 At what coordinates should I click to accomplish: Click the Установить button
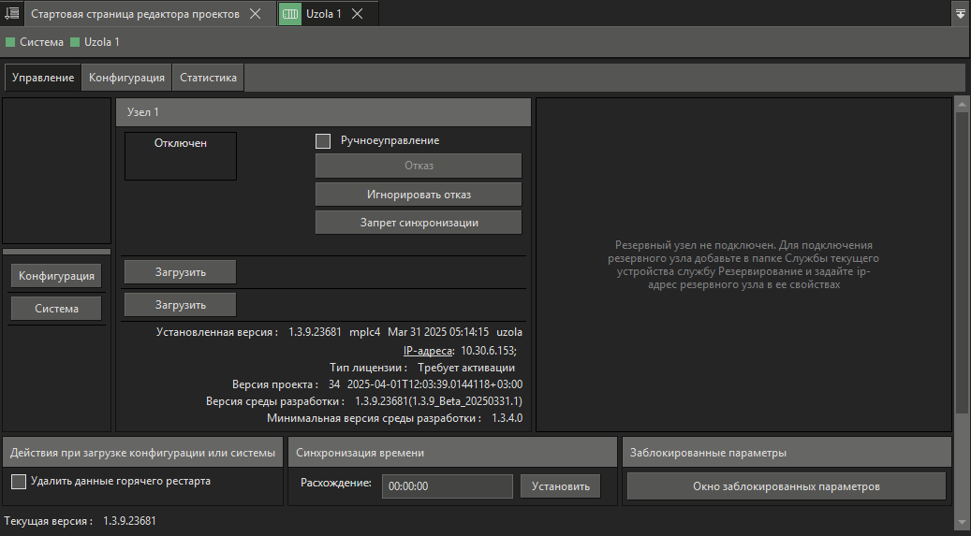pos(561,486)
